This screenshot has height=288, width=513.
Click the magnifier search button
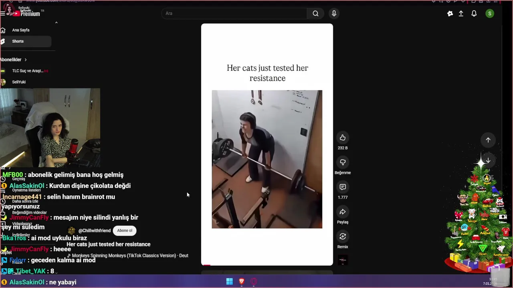pos(315,14)
